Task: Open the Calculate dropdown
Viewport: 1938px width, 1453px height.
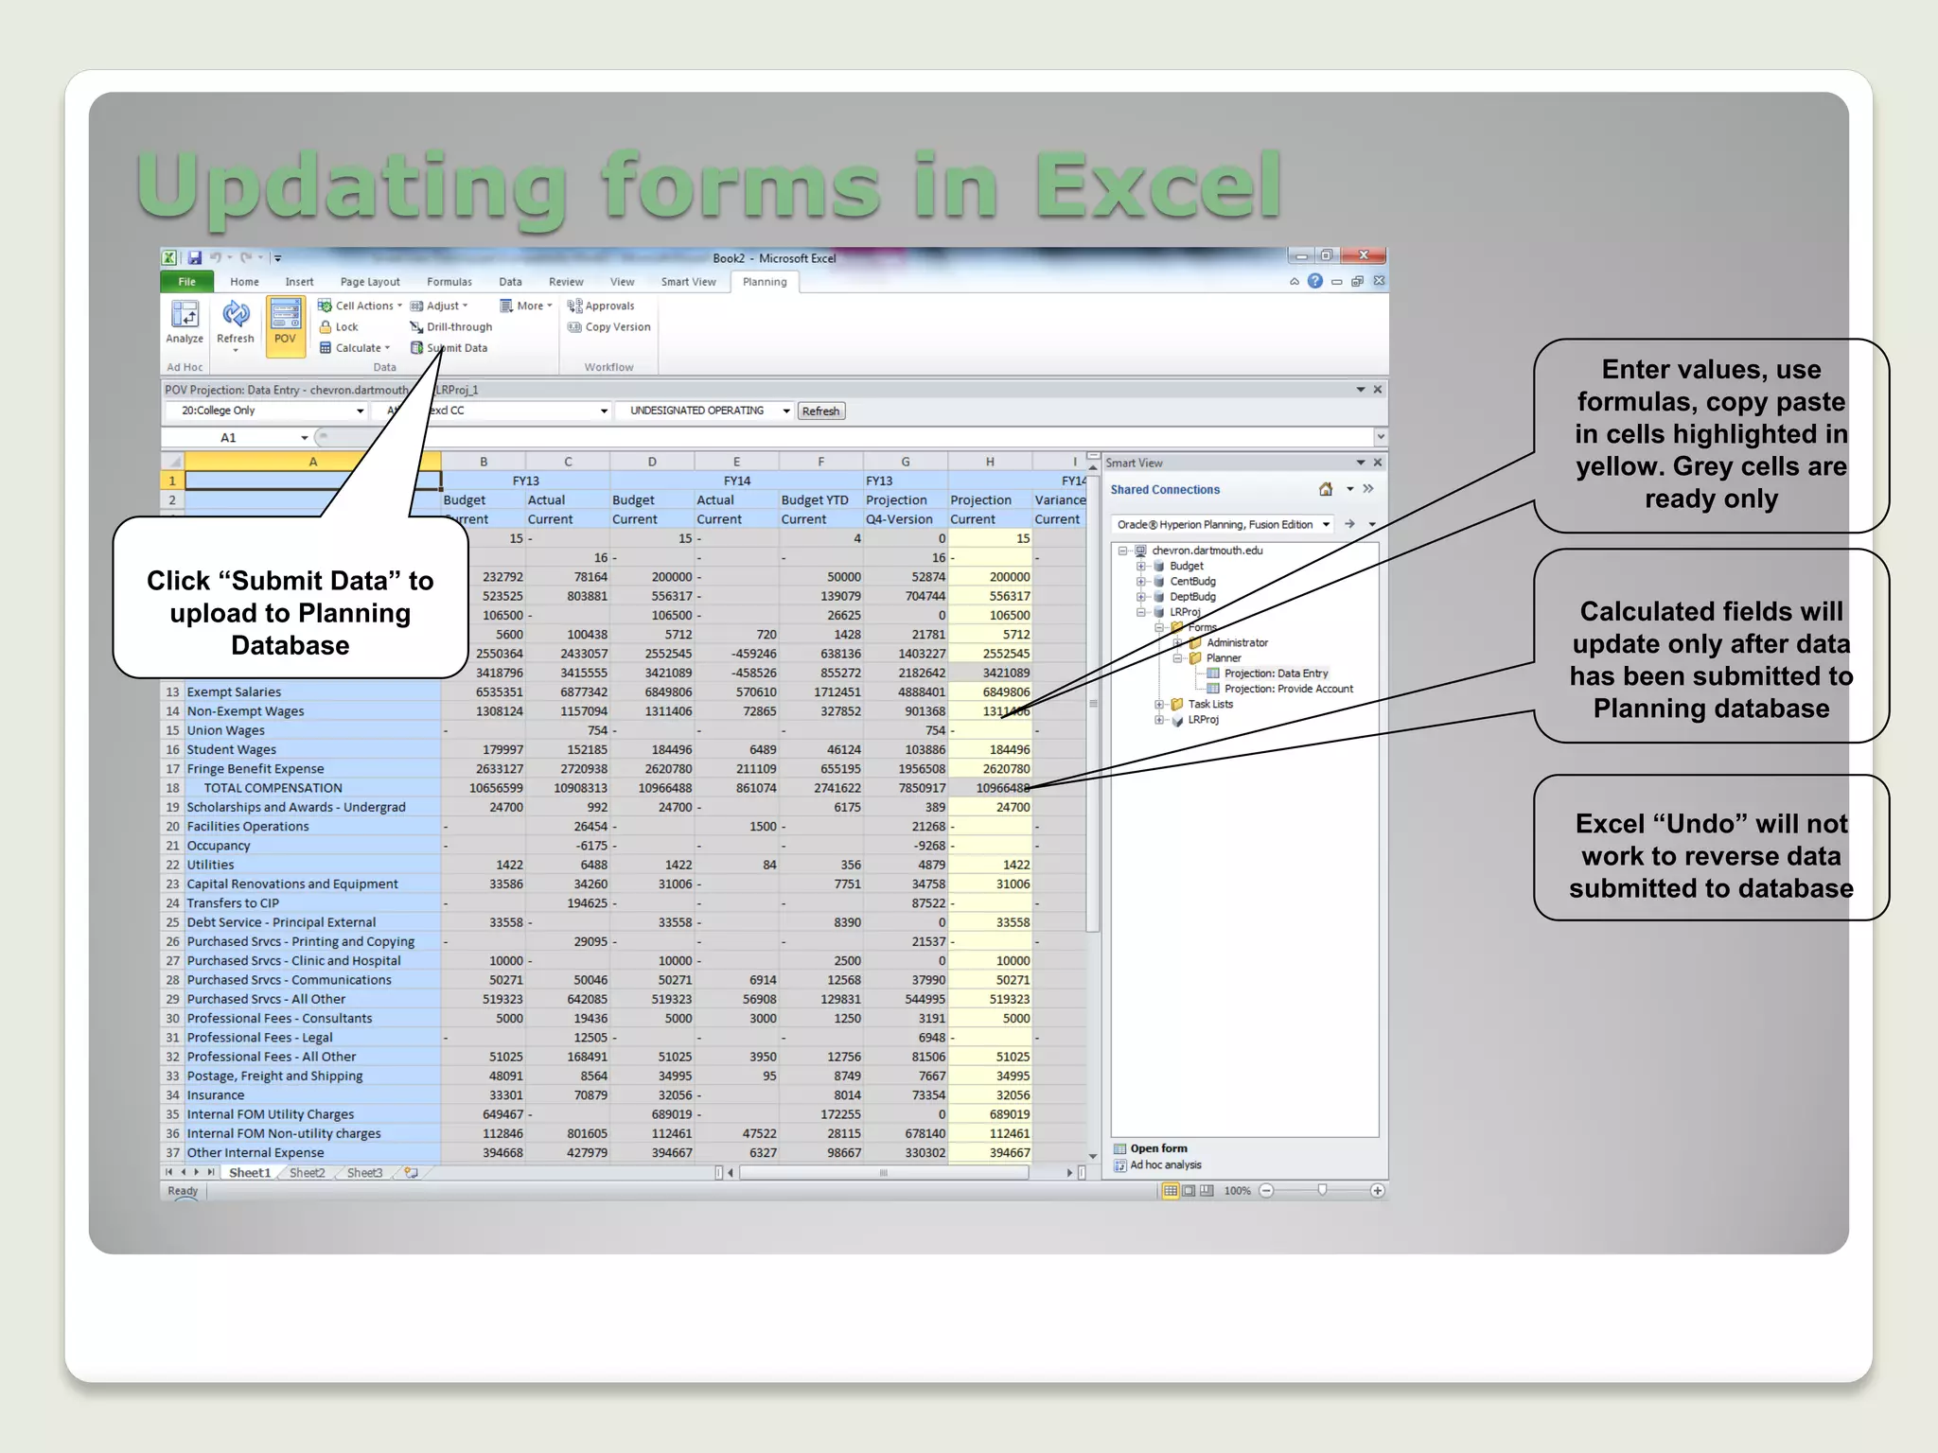Action: pyautogui.click(x=355, y=348)
